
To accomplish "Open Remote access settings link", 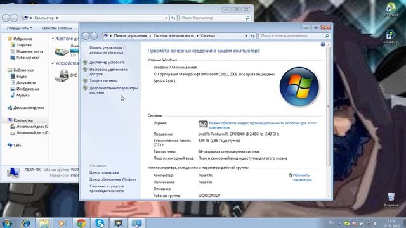I will coord(108,72).
